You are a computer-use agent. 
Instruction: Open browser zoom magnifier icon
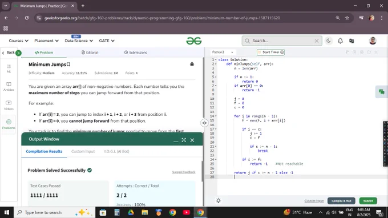[338, 18]
